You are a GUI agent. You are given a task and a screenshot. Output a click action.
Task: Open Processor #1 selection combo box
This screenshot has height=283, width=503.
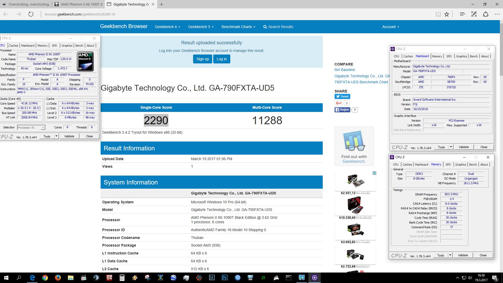[31, 127]
